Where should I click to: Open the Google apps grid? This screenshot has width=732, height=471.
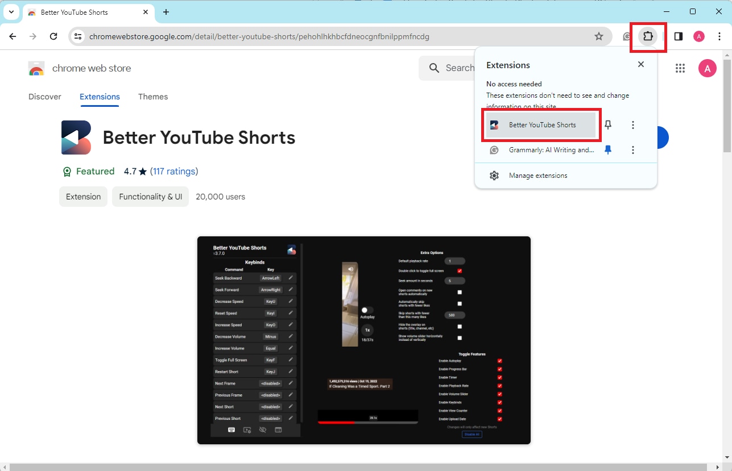pos(680,69)
